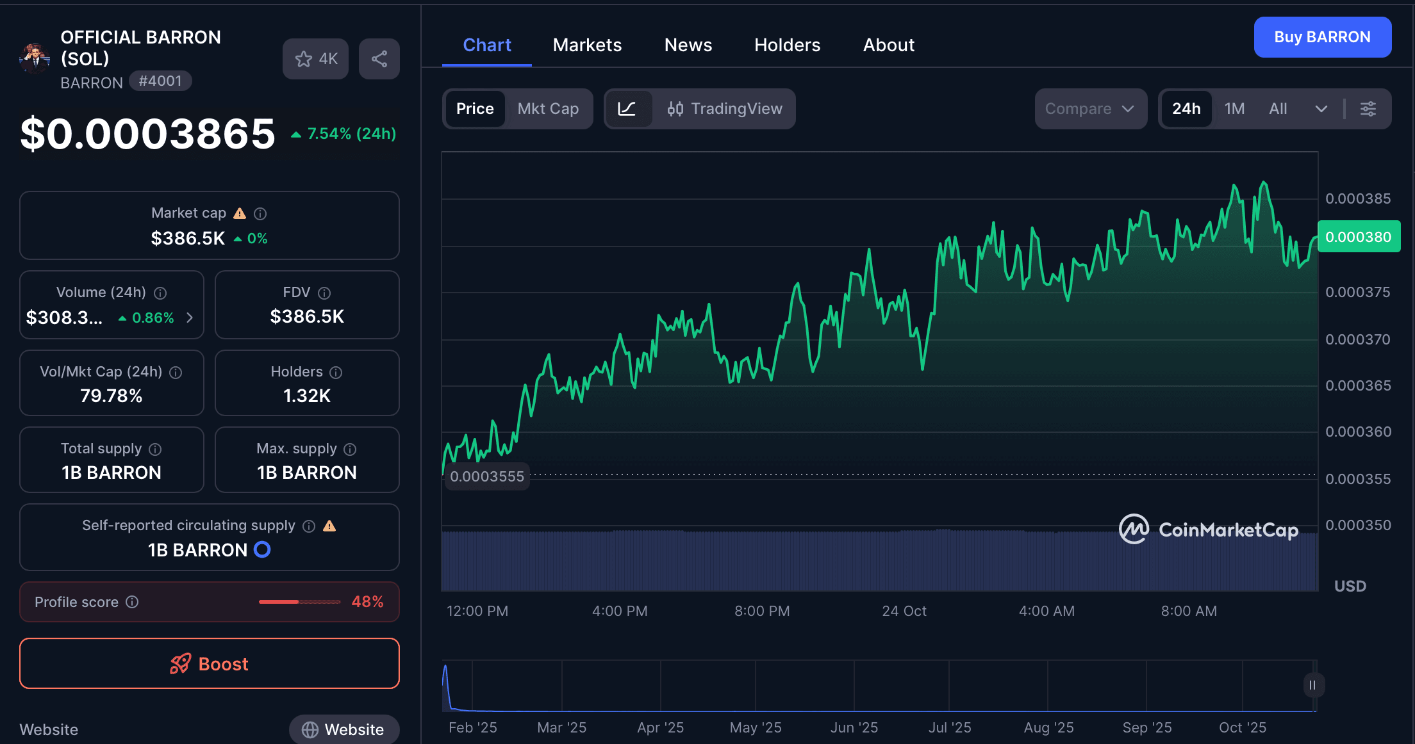Switch chart to Mkt Cap

tap(548, 109)
